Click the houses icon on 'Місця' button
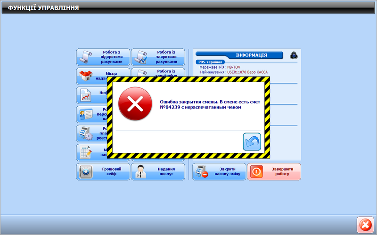 pyautogui.click(x=86, y=76)
